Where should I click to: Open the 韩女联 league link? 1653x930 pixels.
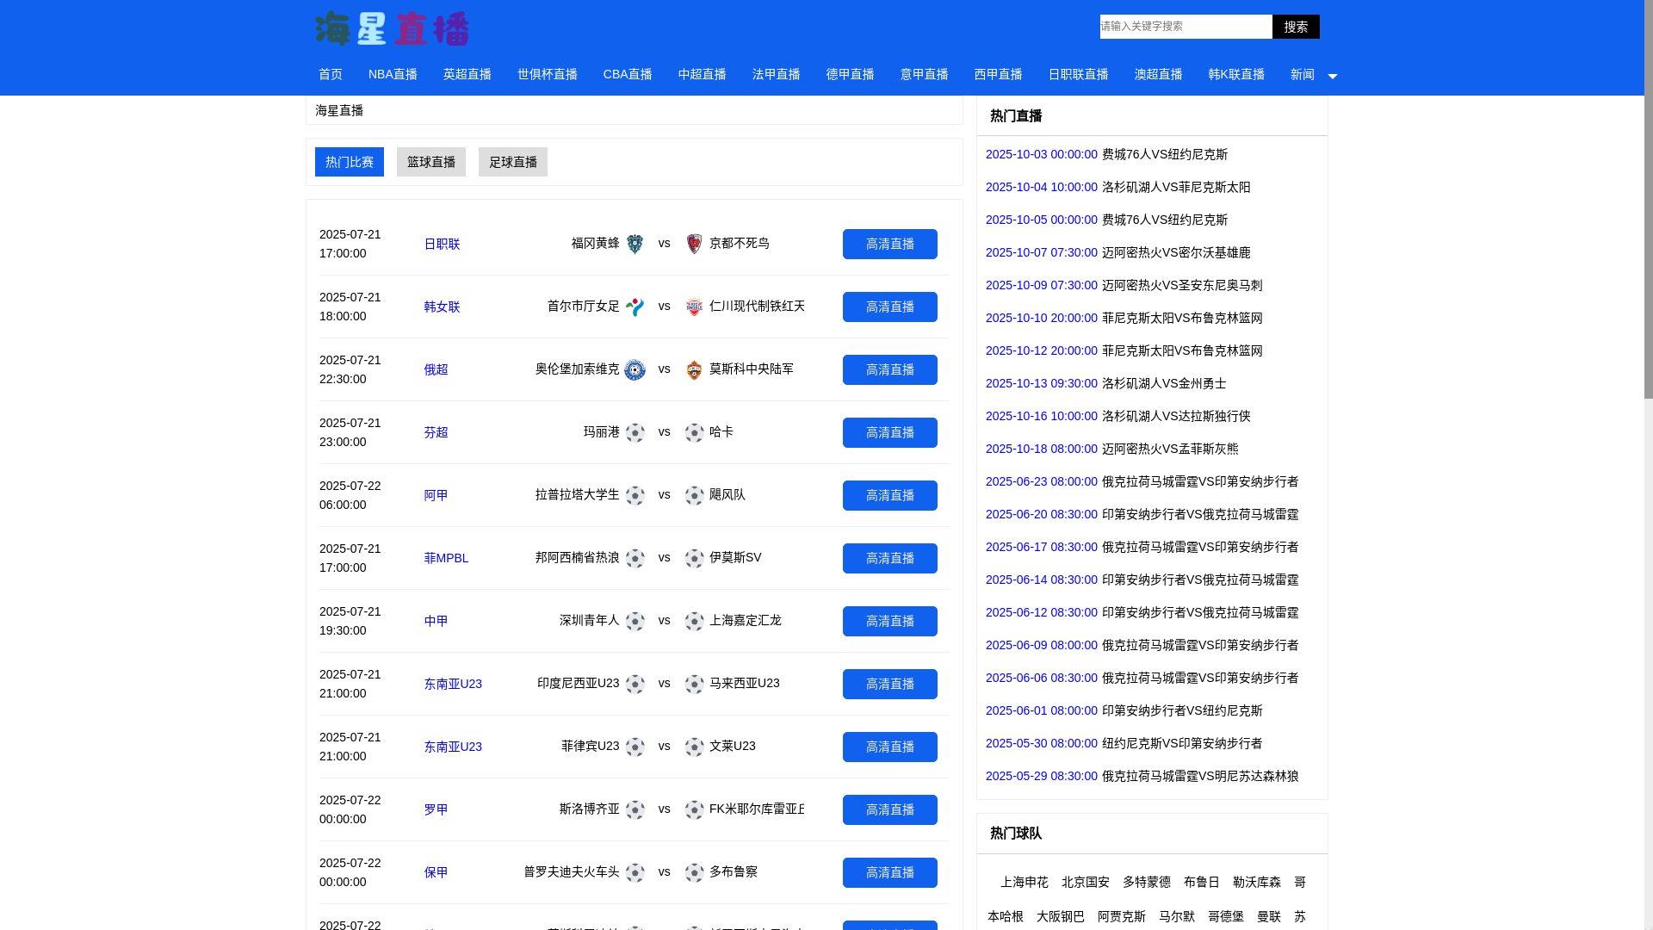pyautogui.click(x=442, y=307)
